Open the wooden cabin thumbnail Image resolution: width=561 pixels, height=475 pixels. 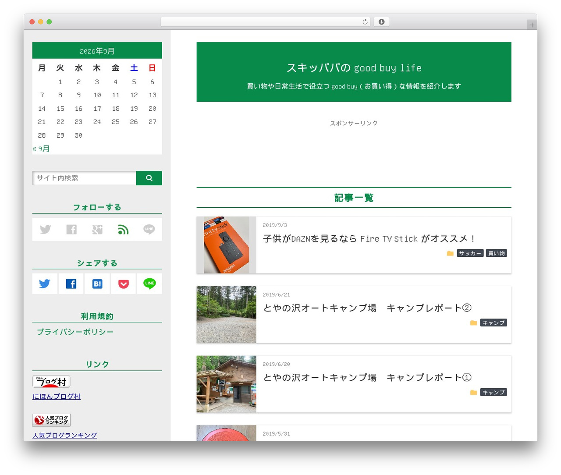coord(226,384)
